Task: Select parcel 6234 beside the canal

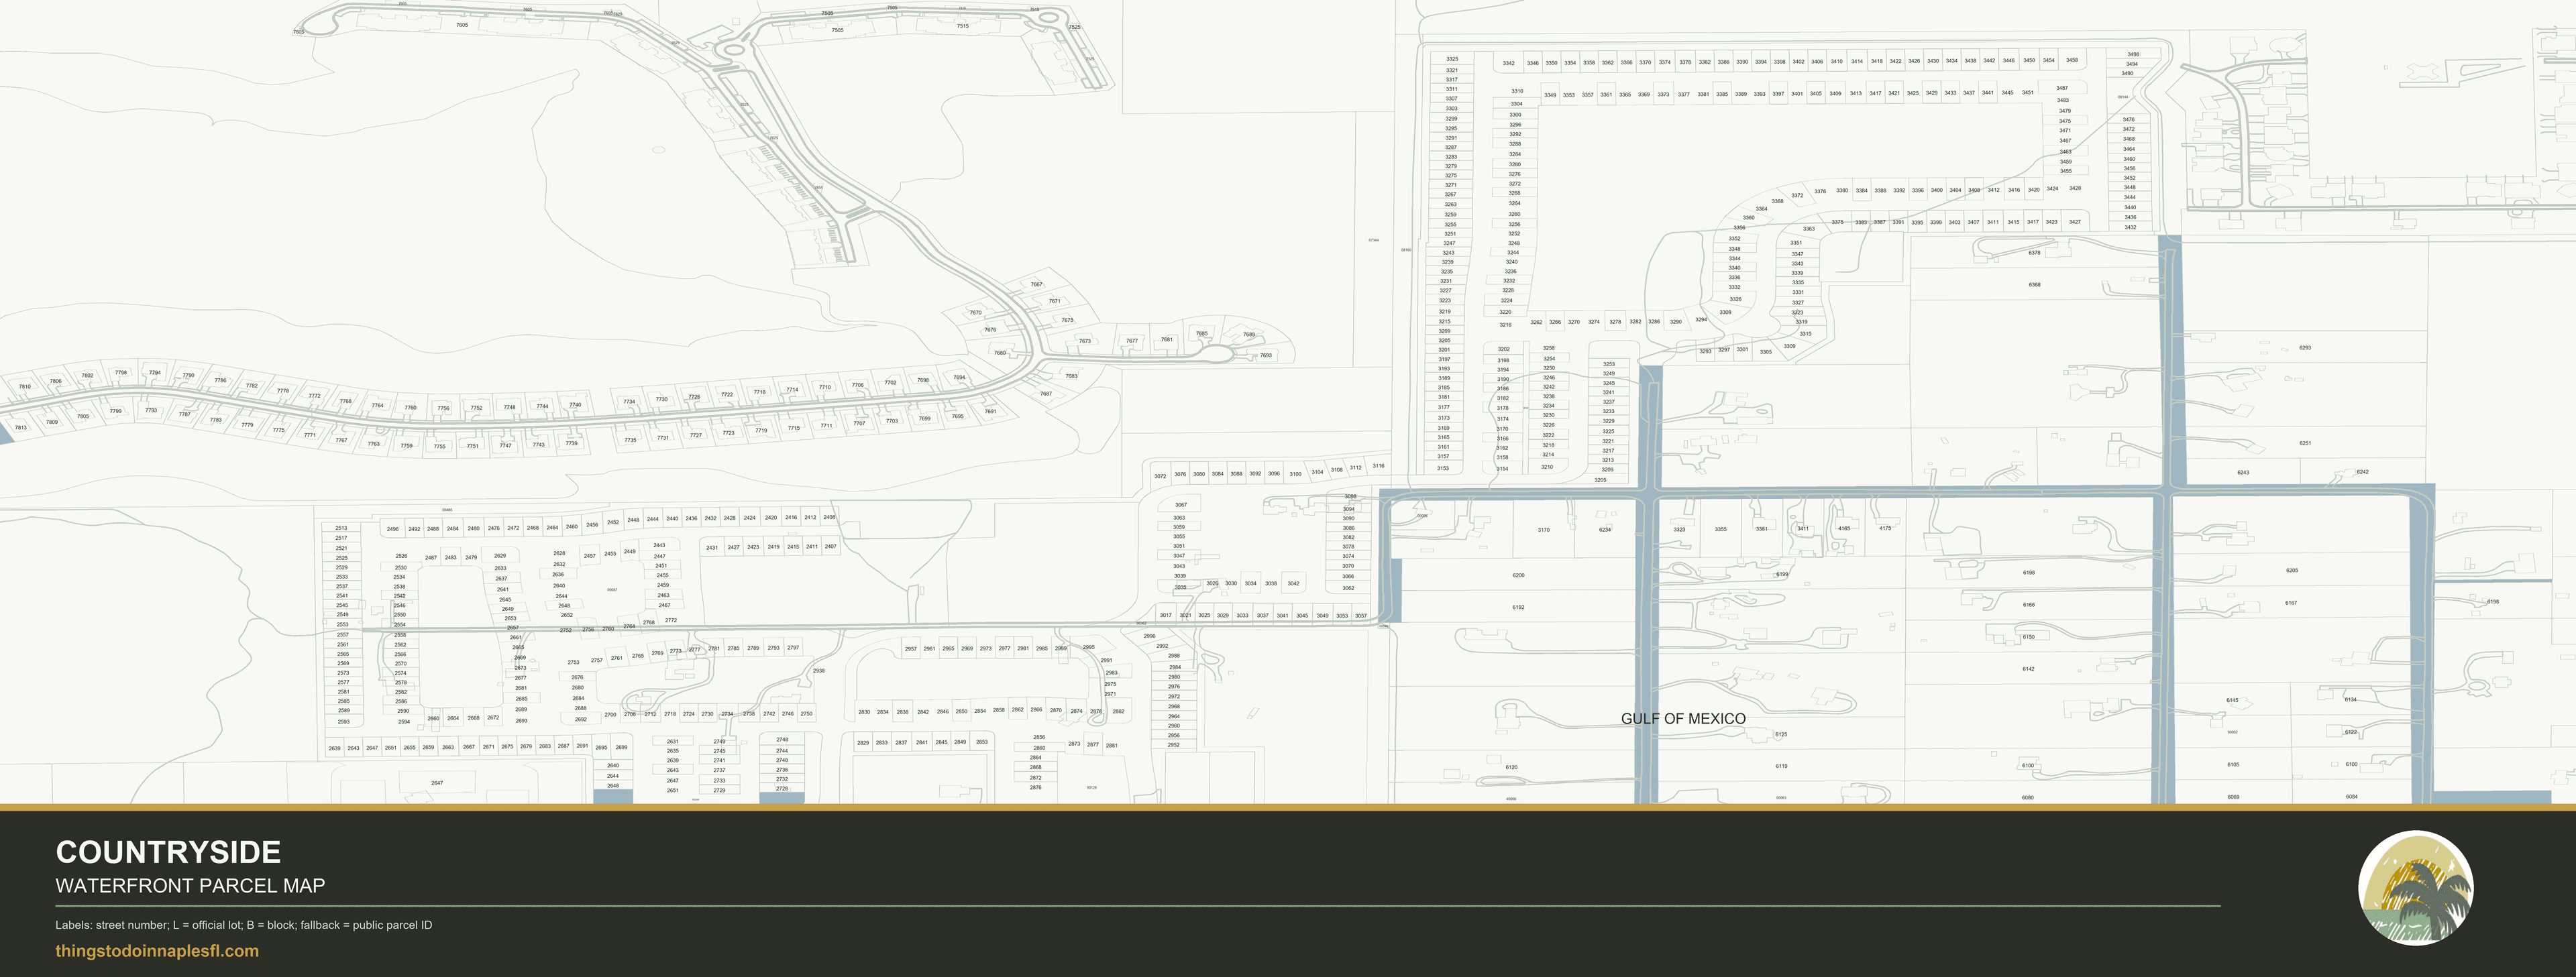Action: click(x=1605, y=530)
